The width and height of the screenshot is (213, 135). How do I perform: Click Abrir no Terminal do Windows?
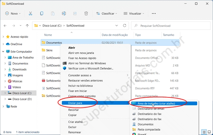[87, 63]
